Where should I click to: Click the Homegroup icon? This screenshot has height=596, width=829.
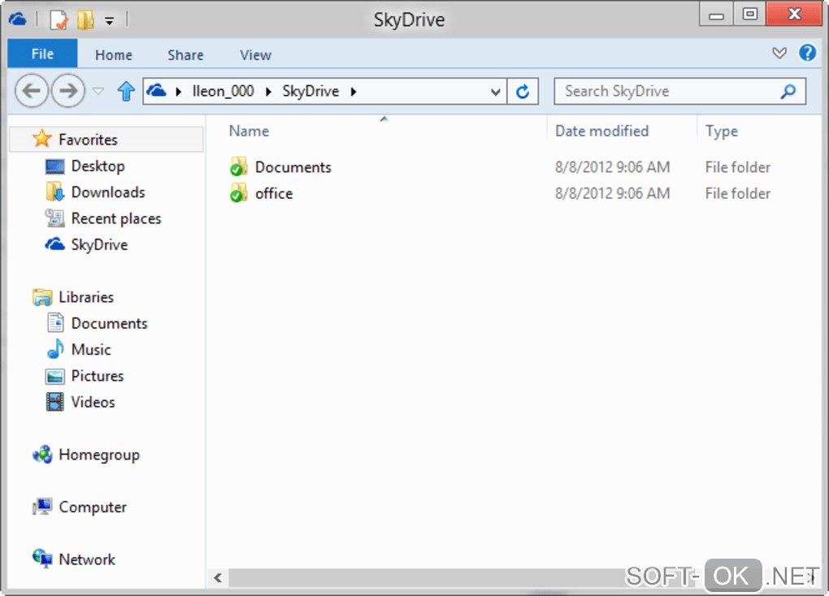tap(42, 455)
